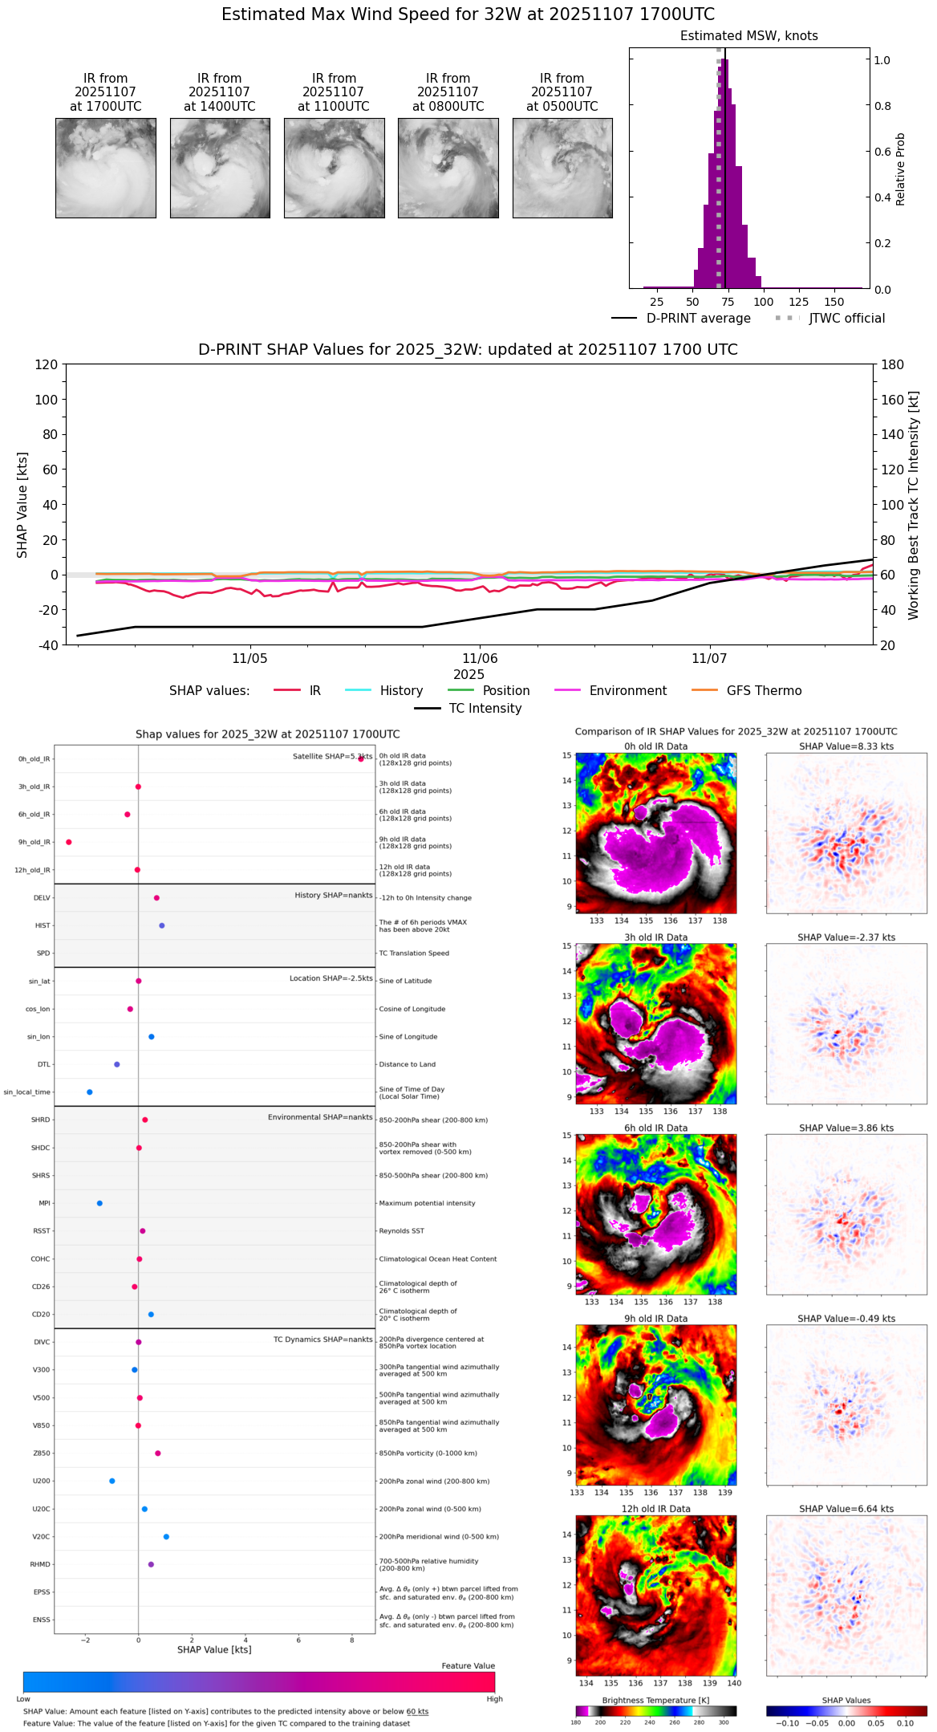This screenshot has height=1732, width=937.
Task: Click the U200 data point
Action: click(x=112, y=1481)
